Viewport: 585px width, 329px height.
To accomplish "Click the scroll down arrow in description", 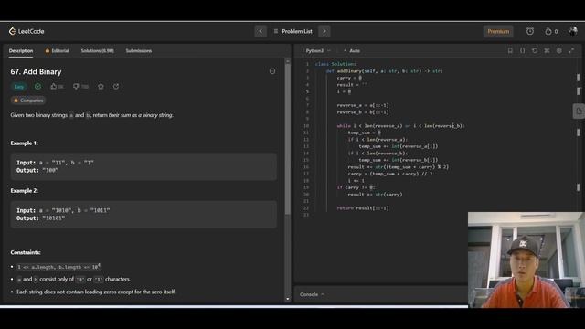I will 287,299.
